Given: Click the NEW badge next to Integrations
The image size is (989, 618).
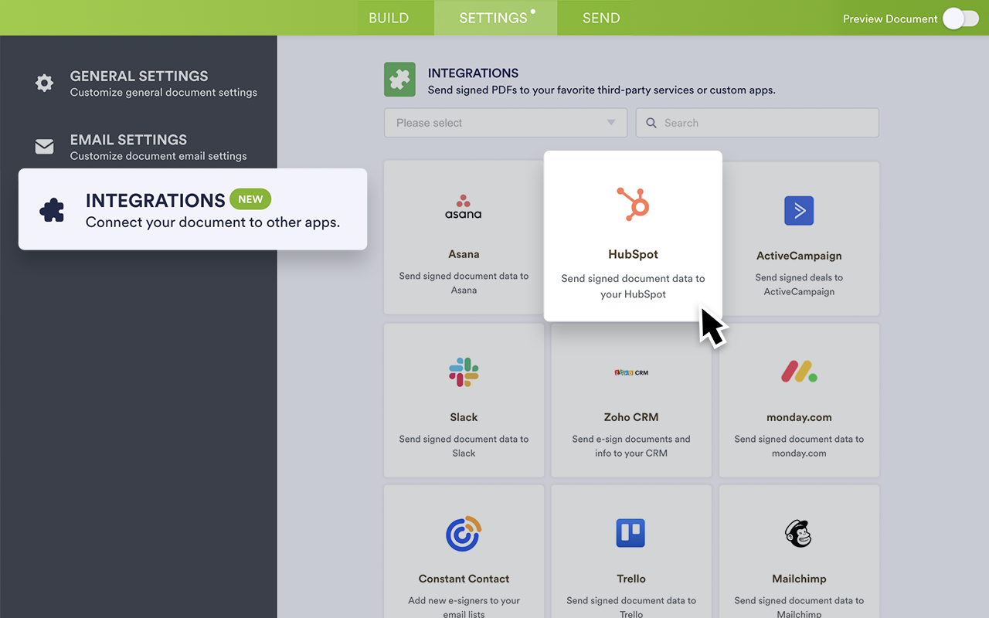Looking at the screenshot, I should pyautogui.click(x=250, y=199).
